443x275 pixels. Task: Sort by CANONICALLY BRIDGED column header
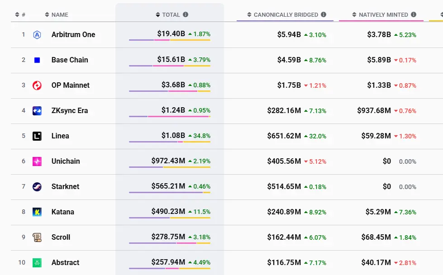286,15
